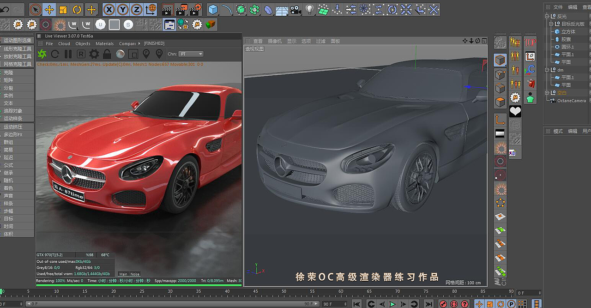Select 线形克隆工具 in the MoGraph list
Viewport: 591px width, 308px height.
pyautogui.click(x=18, y=48)
